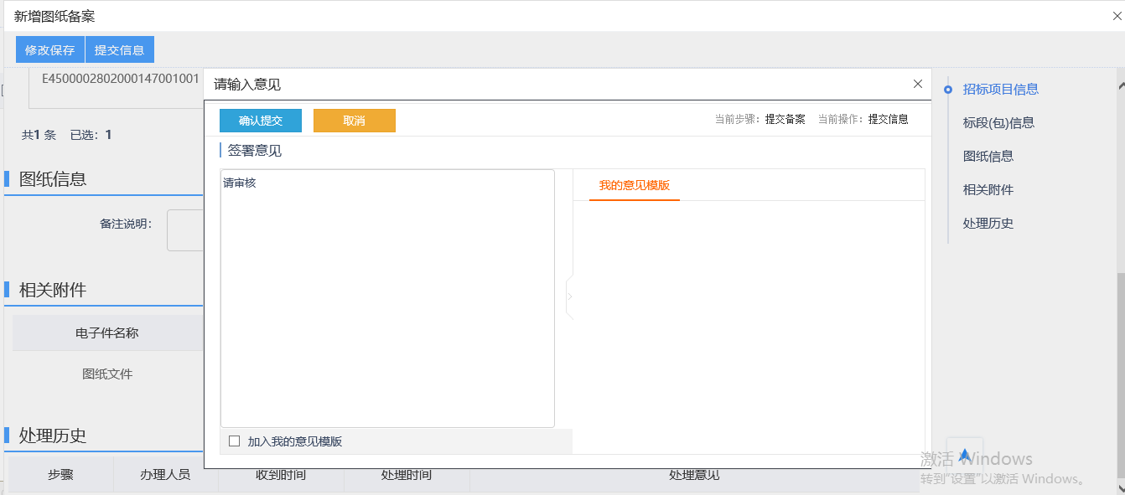
Task: Click the 招标项目信息 bullet marker
Action: tap(948, 90)
